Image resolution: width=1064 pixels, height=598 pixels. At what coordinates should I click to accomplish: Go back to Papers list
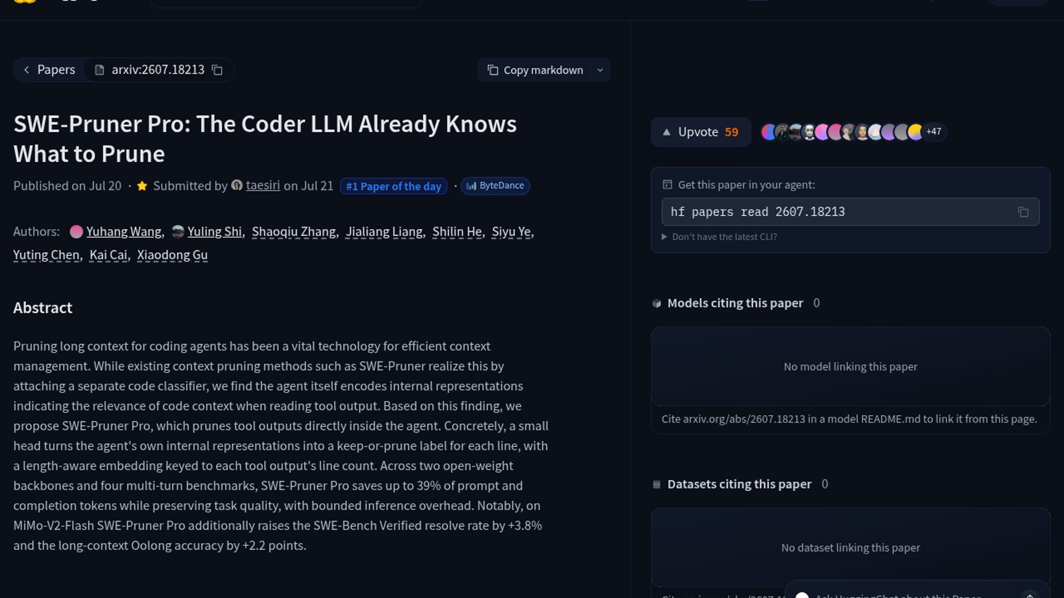point(49,70)
